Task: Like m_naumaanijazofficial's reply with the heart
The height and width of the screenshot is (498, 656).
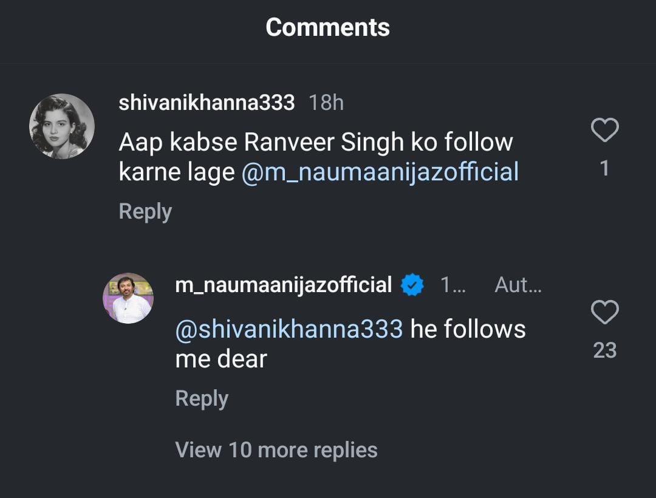Action: [x=604, y=313]
